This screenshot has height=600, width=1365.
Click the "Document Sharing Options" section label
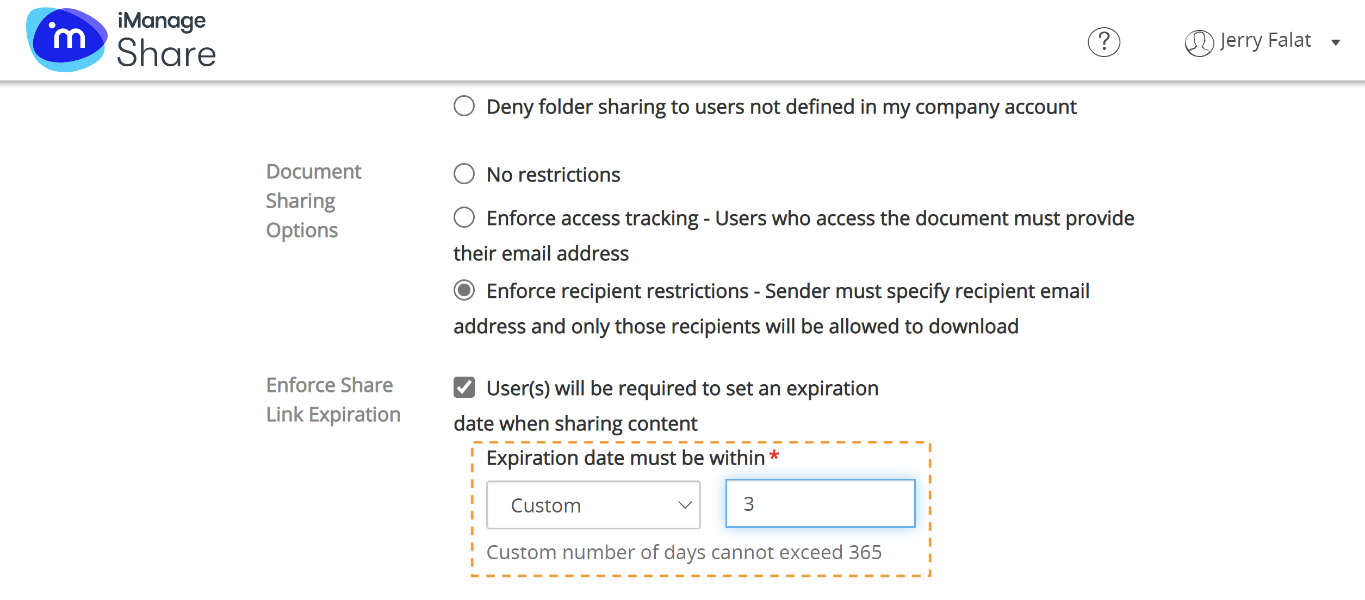pos(313,201)
